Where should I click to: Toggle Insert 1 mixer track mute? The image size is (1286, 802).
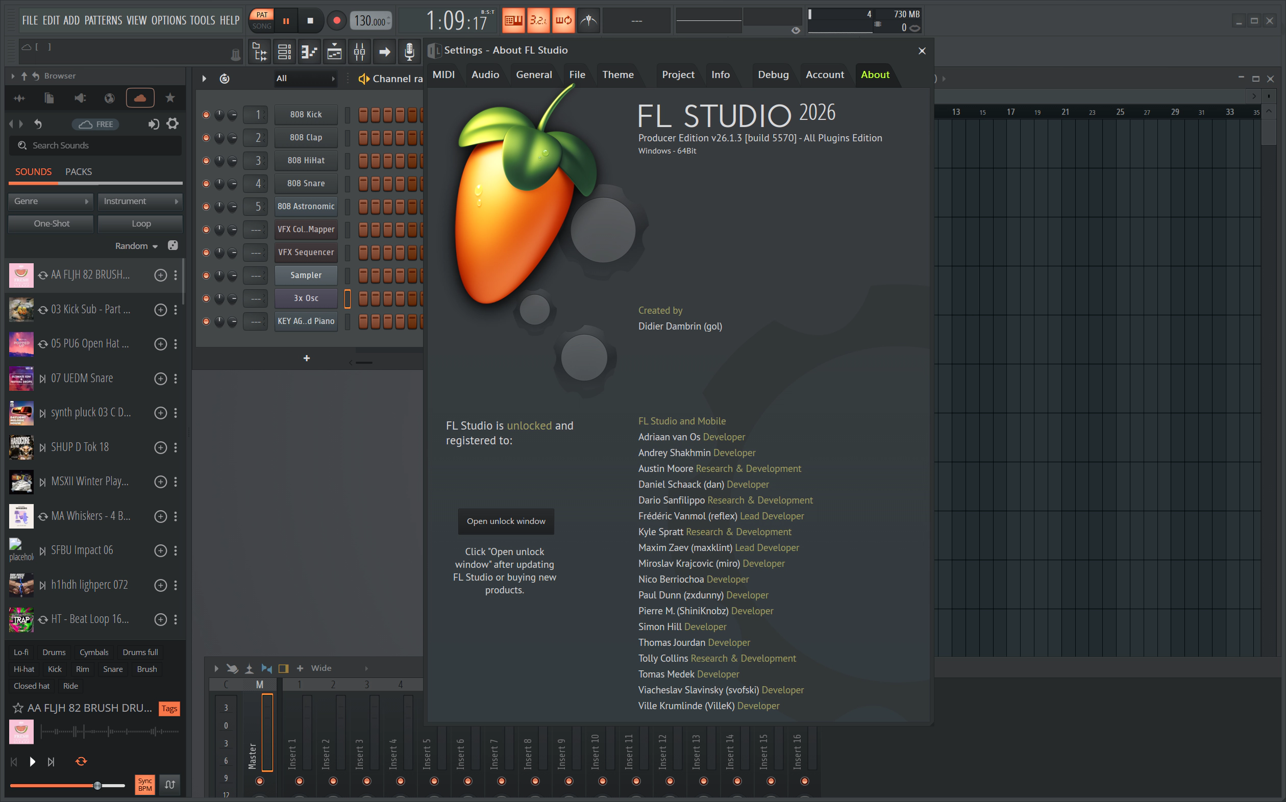299,781
